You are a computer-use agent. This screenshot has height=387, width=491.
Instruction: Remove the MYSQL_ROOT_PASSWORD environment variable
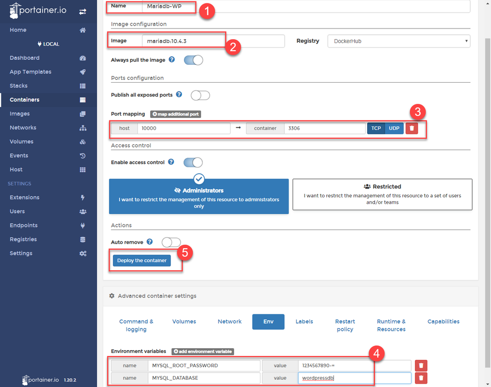tap(421, 366)
